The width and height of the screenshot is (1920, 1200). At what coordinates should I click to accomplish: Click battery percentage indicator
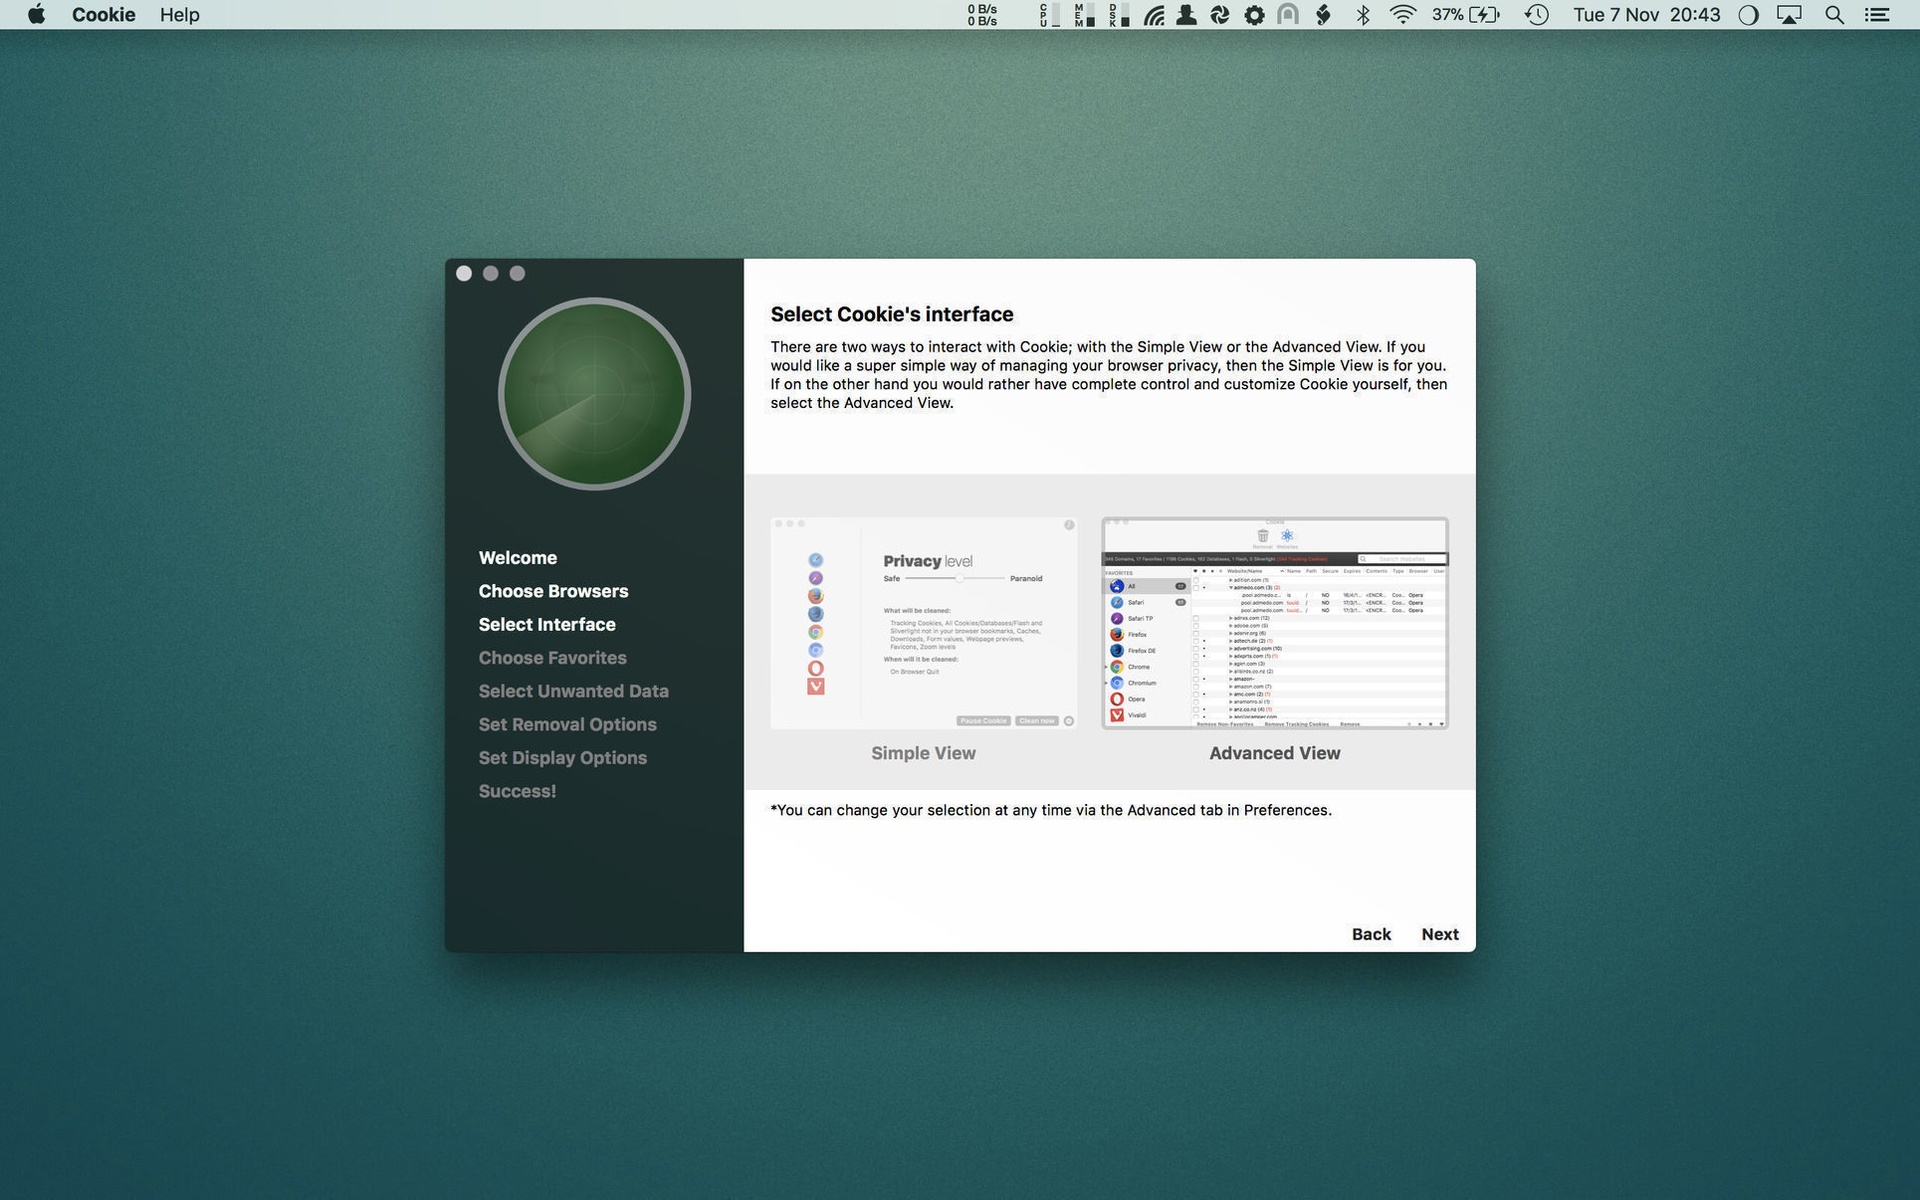(1465, 15)
